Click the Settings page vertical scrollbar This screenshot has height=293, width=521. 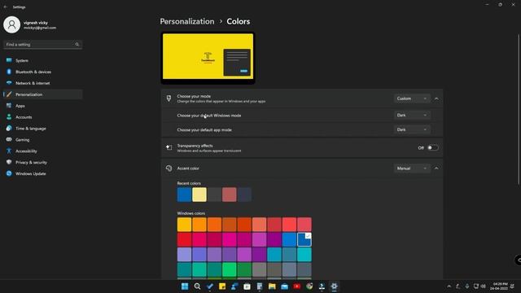[x=519, y=109]
